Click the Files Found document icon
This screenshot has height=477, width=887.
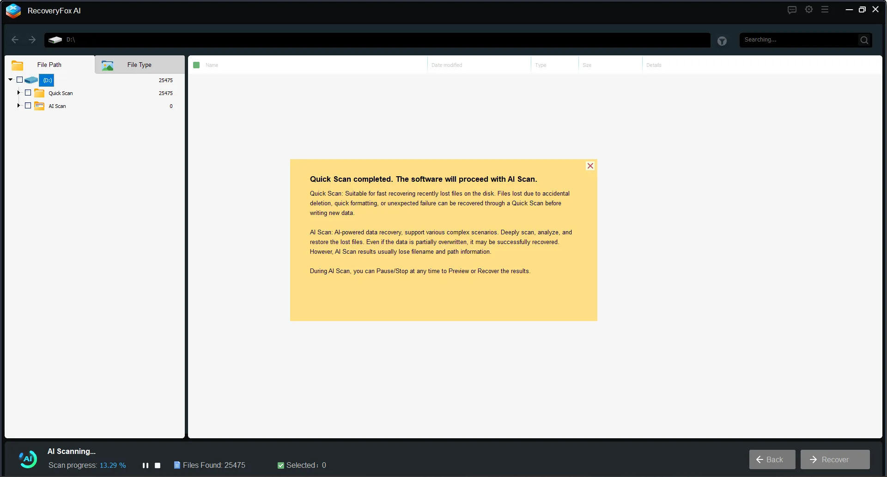177,465
